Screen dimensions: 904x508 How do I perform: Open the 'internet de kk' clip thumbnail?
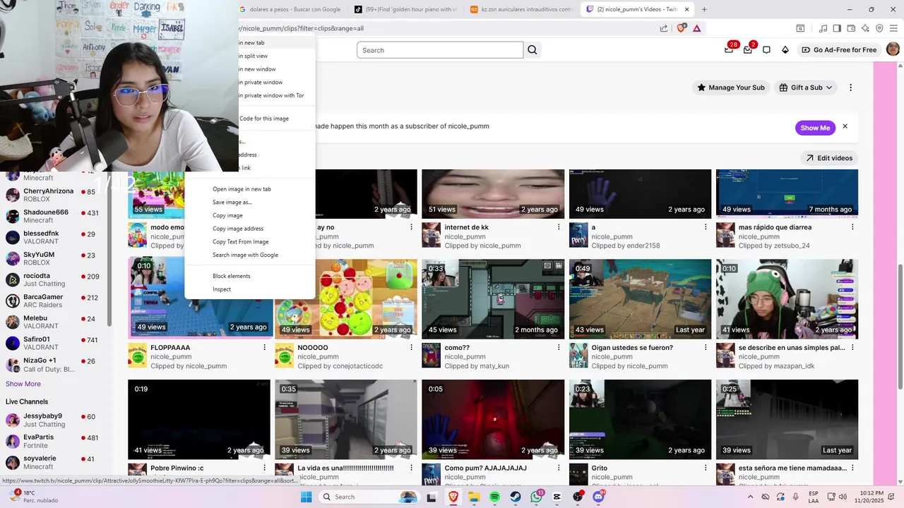(493, 194)
